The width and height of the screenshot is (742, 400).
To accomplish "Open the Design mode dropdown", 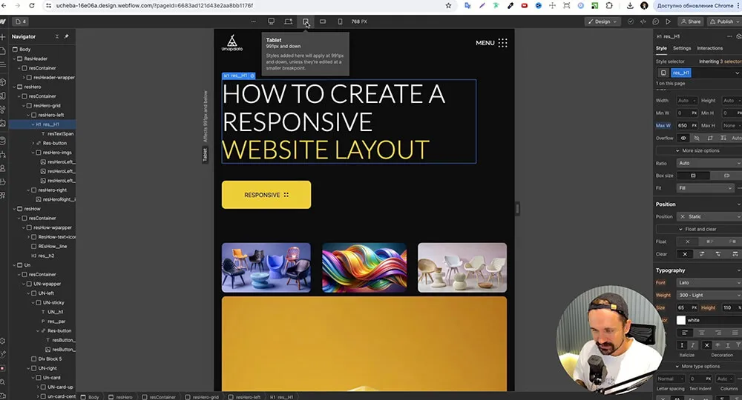I will click(603, 21).
